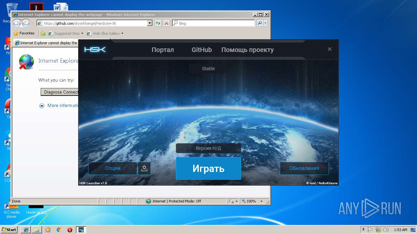
Task: Maximize Internet Explorer window
Action: [x=260, y=14]
